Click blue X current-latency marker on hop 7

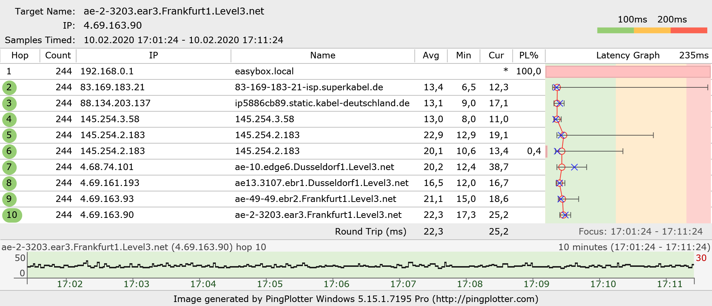click(x=574, y=167)
